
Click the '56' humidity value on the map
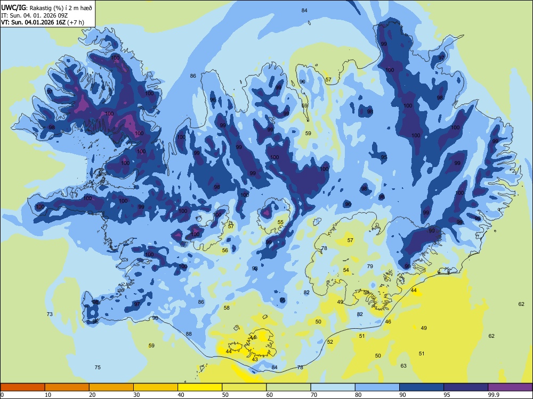(225, 251)
